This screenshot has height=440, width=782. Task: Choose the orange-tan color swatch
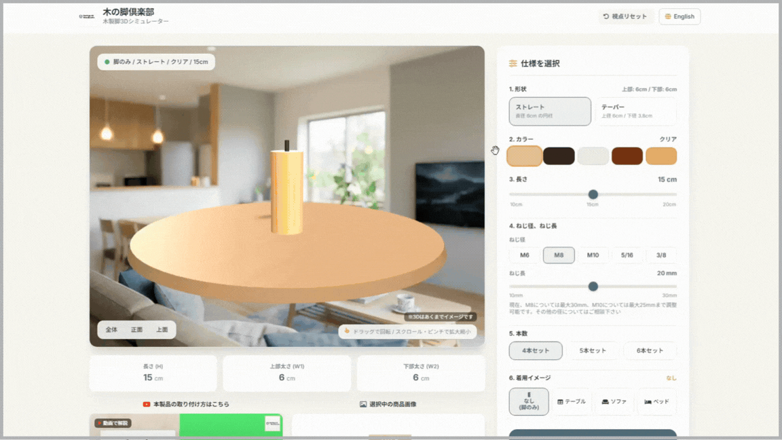point(661,156)
